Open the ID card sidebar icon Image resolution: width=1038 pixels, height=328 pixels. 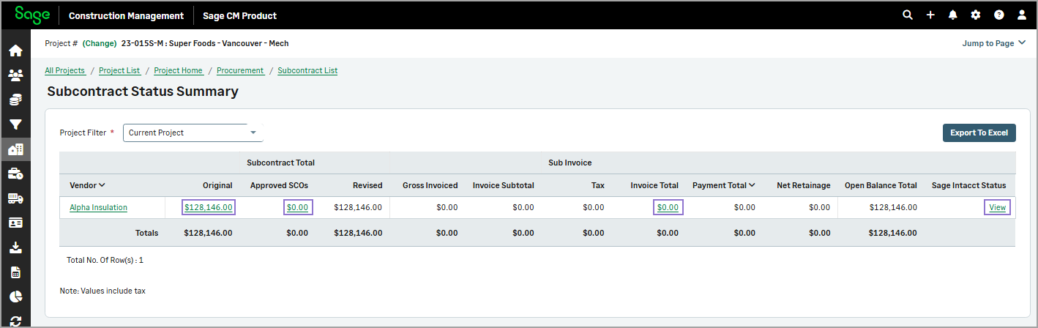[15, 223]
